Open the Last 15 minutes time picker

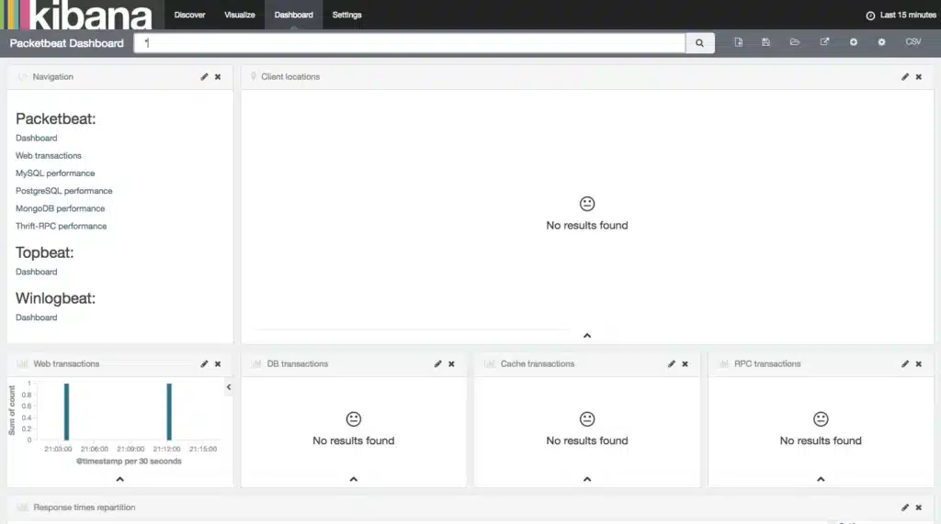(x=901, y=15)
